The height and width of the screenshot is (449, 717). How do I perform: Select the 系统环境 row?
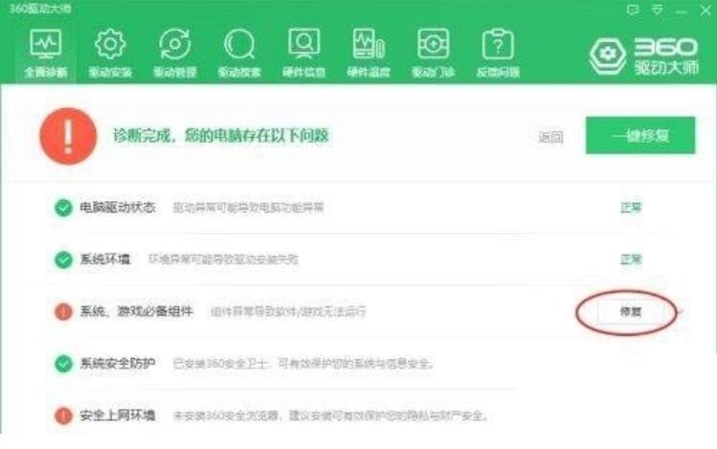(347, 259)
